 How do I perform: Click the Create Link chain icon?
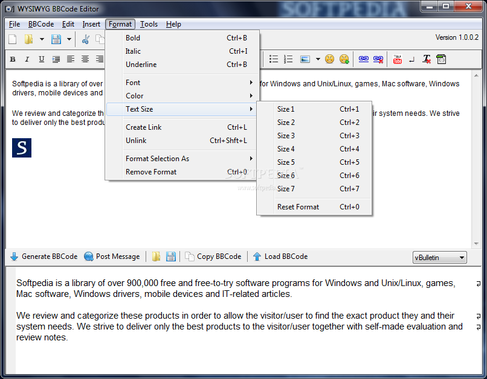(x=363, y=59)
